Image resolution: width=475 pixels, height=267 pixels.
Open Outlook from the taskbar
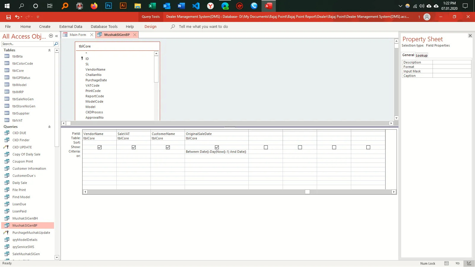[167, 6]
